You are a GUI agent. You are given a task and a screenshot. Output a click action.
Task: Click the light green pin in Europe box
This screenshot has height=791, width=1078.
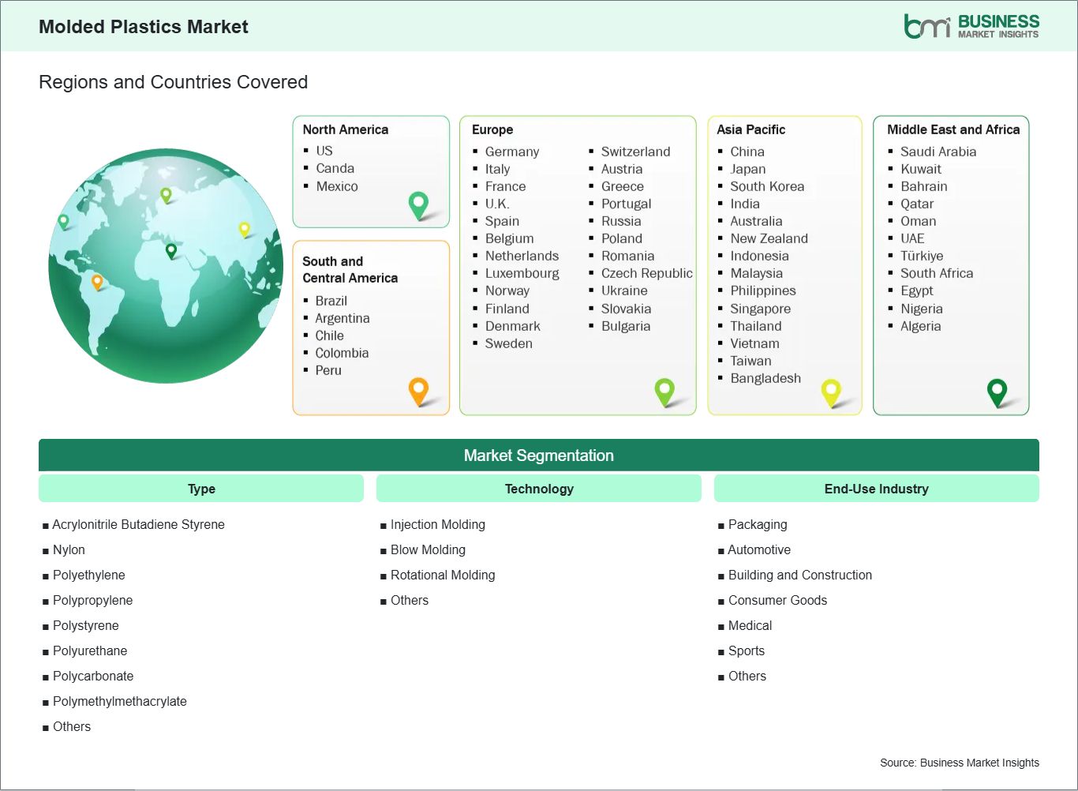[664, 390]
